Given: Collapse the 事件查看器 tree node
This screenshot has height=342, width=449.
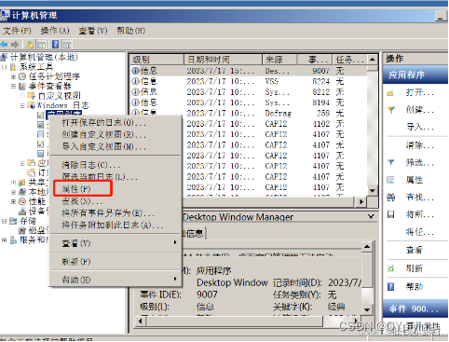Looking at the screenshot, I should tap(13, 86).
